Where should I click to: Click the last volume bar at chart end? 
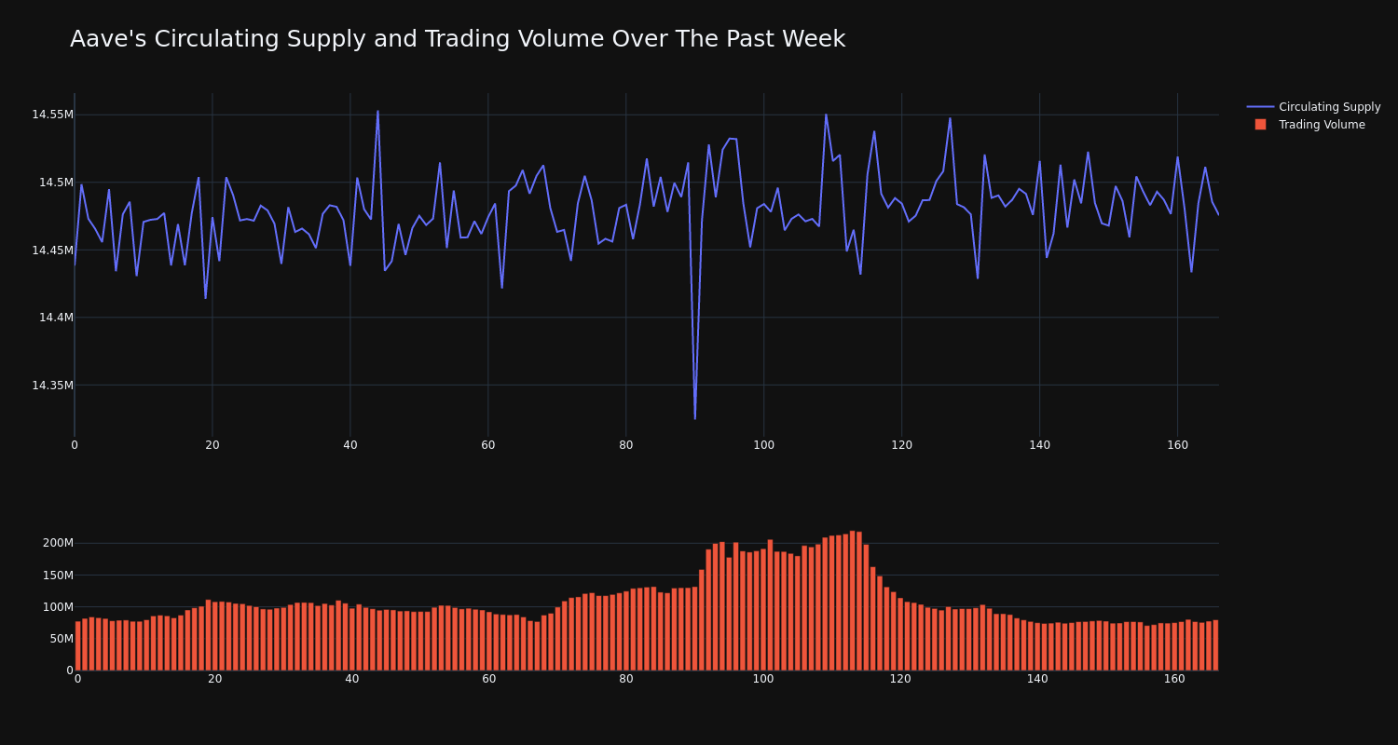pos(1215,645)
